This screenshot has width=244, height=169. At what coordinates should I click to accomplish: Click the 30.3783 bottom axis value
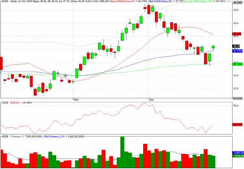click(x=237, y=98)
